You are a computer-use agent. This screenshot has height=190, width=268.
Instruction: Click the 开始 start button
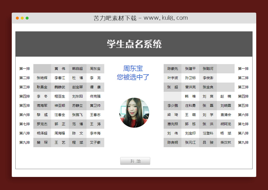click(x=135, y=161)
